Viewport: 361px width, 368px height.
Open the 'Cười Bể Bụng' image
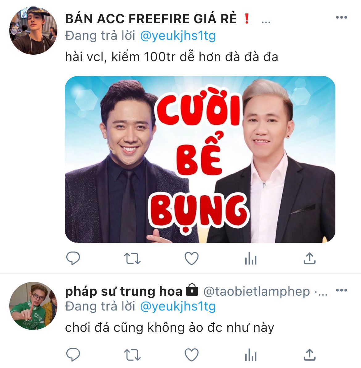(x=200, y=159)
